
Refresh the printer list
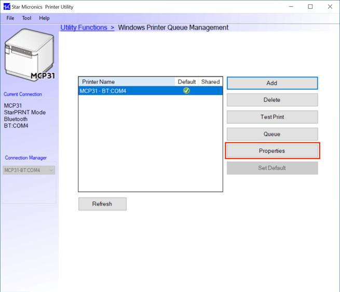102,204
